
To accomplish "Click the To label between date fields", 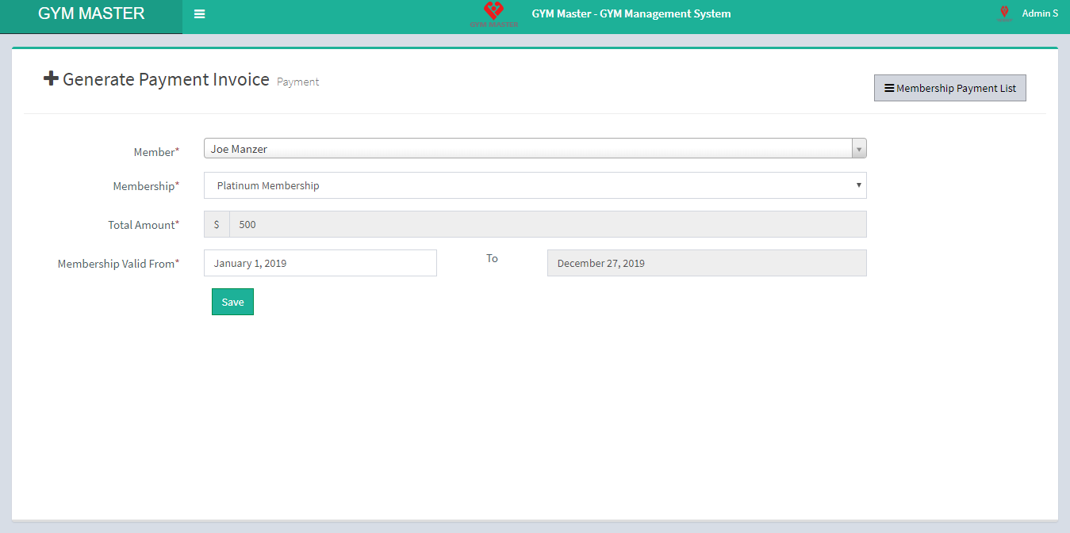I will click(x=492, y=258).
